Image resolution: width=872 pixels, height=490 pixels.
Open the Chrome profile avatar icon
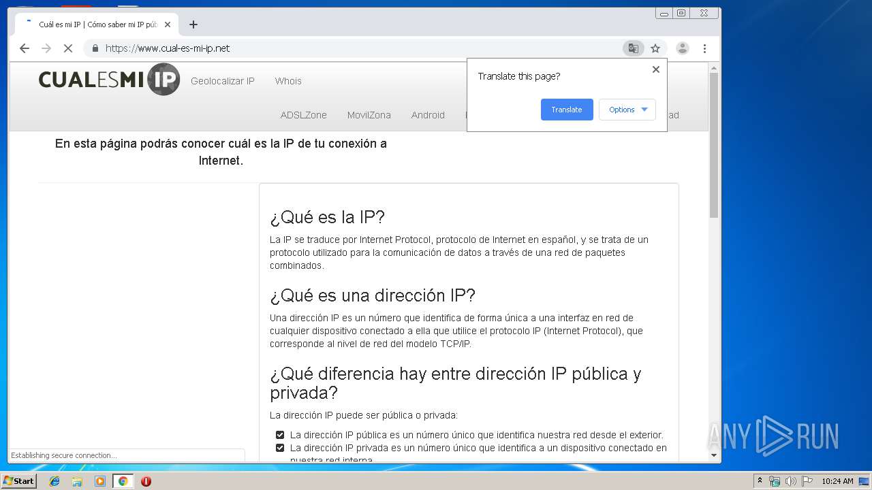[x=682, y=48]
